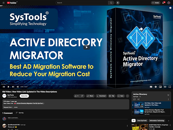Open the notifications bell
This screenshot has width=173, height=130.
163,3
